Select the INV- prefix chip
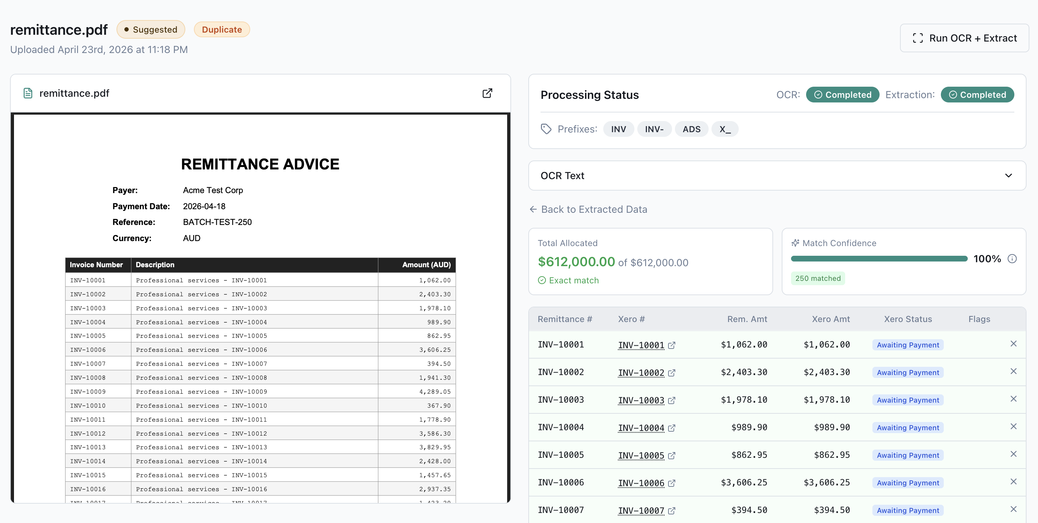 654,129
